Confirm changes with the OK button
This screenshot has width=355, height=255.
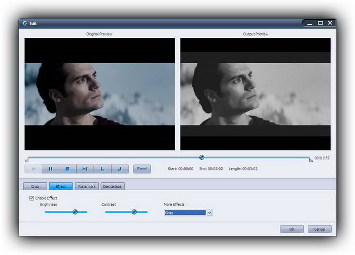292,229
